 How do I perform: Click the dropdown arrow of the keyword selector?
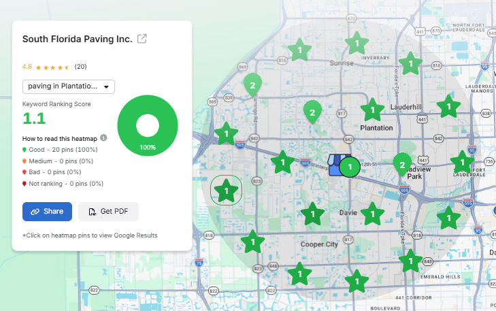[106, 87]
